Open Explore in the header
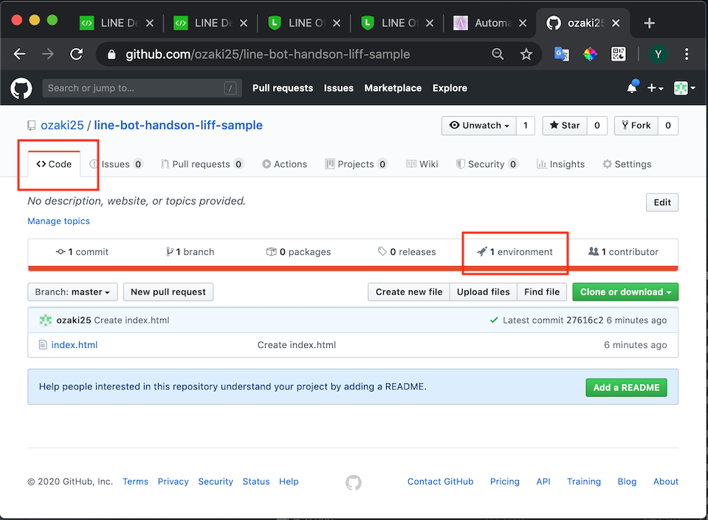 [x=450, y=88]
